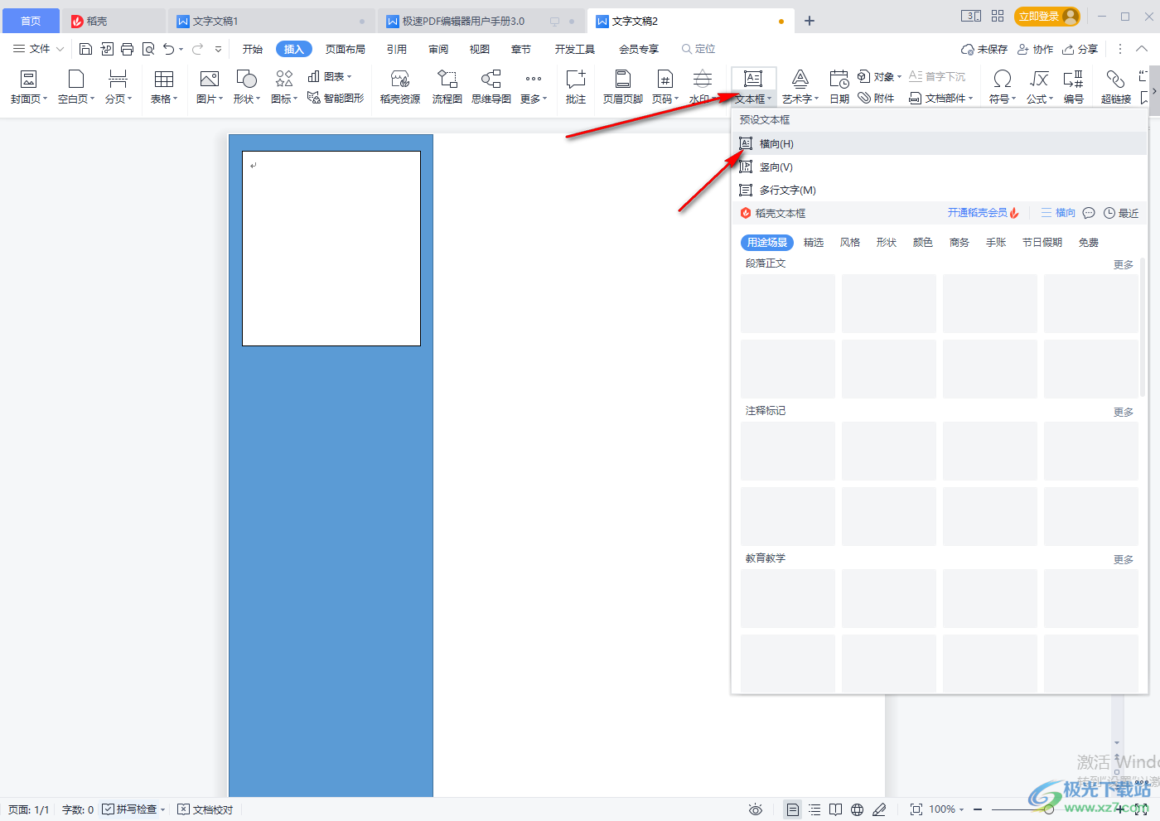
Task: Open the 文字文稿1 document tab
Action: pos(271,21)
